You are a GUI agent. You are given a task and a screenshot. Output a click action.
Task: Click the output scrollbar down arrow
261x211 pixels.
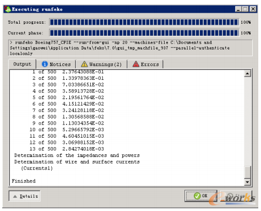coord(247,182)
